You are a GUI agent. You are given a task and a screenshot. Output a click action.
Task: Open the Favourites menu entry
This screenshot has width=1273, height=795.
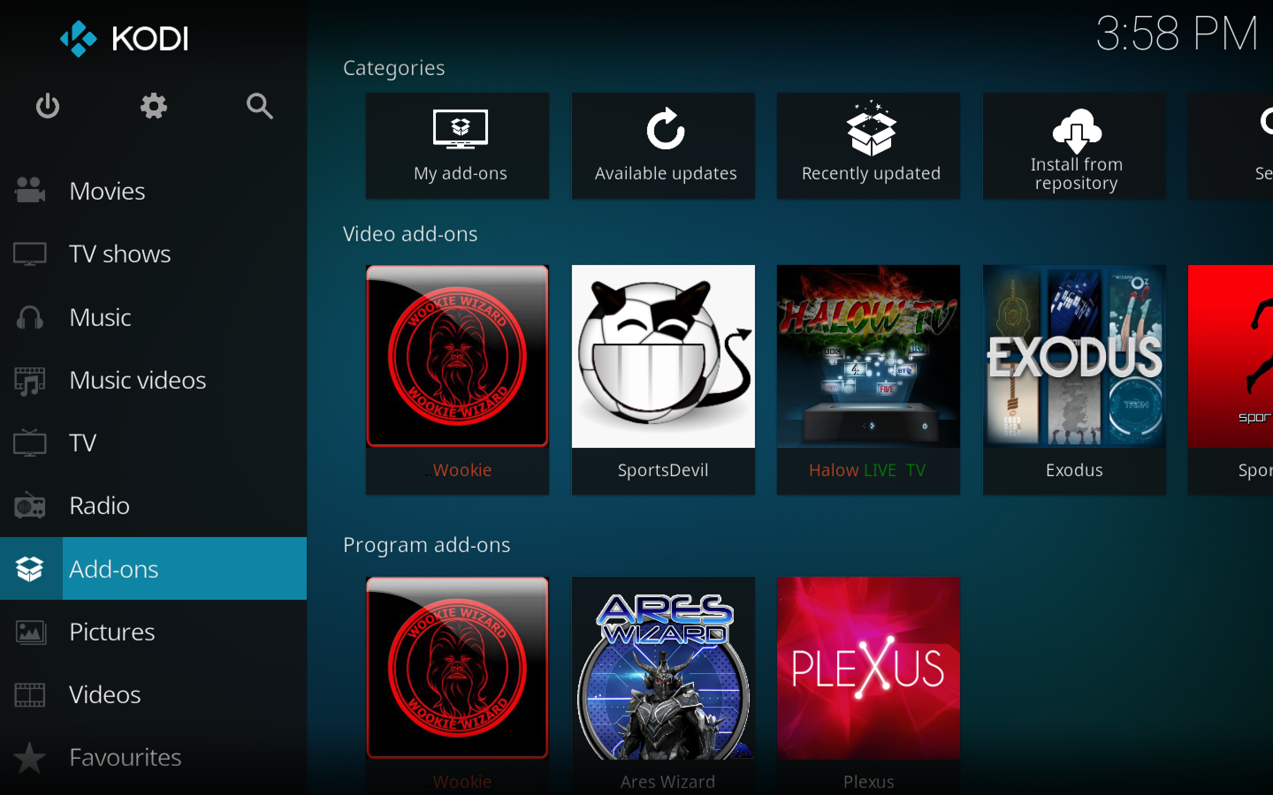coord(153,757)
